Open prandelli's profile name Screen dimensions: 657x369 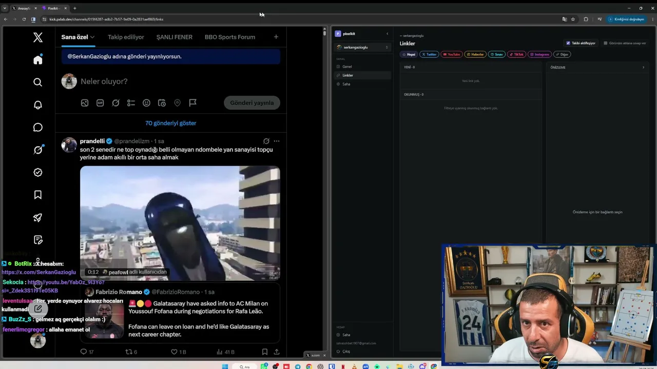coord(92,141)
